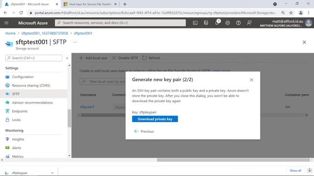Bookmark this page with the star

[x=291, y=13]
